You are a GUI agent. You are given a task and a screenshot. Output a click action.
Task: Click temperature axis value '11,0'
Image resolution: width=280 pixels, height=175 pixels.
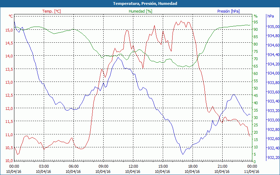coord(9,135)
